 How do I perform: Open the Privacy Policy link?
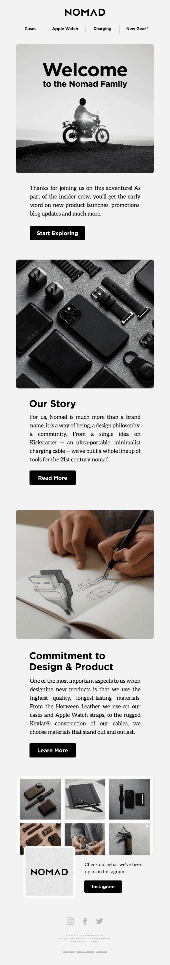pyautogui.click(x=69, y=951)
